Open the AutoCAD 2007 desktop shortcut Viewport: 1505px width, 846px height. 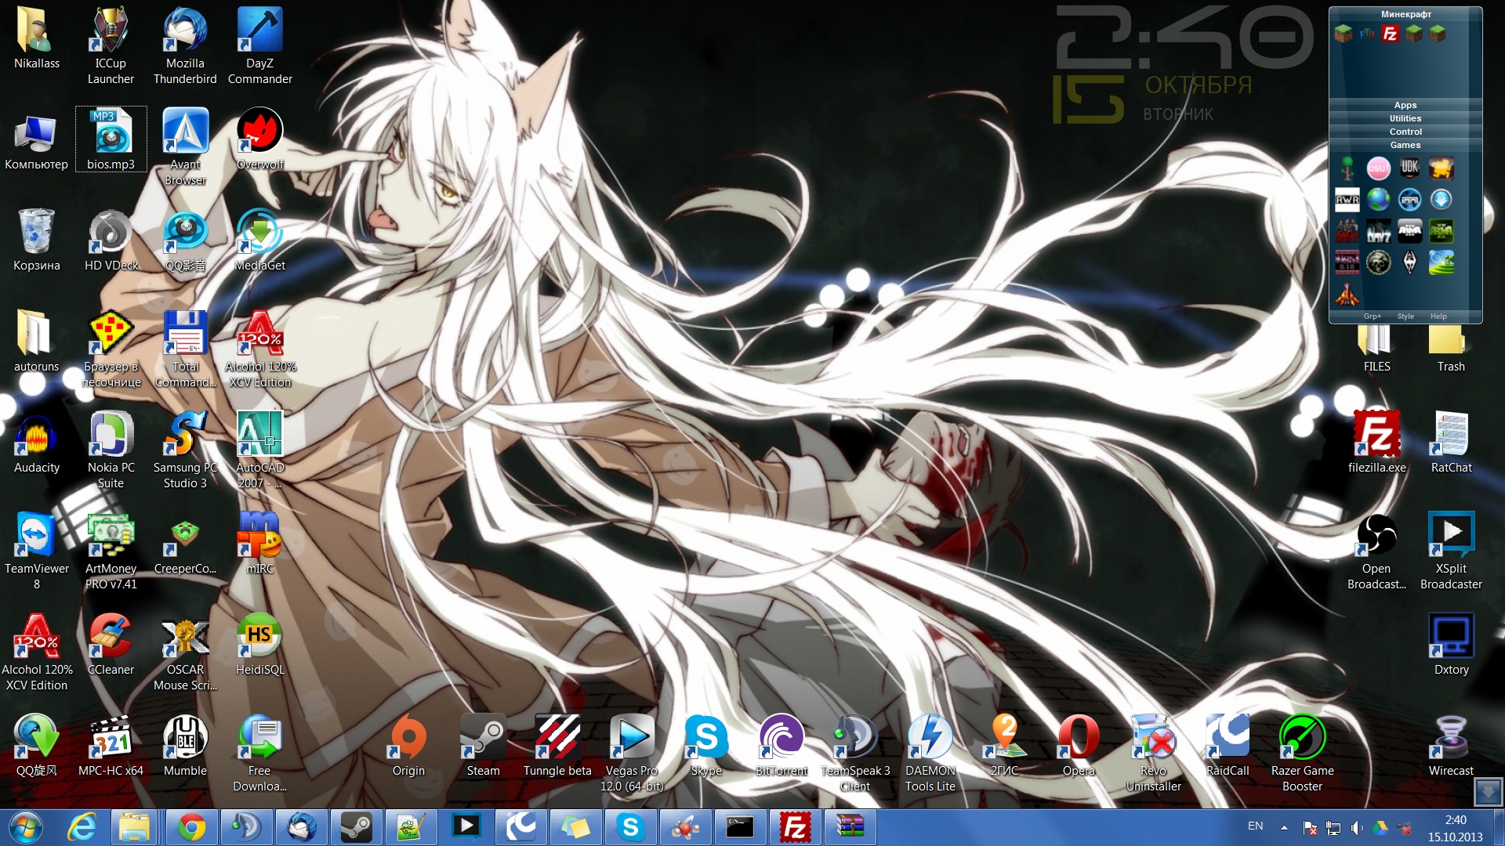point(259,450)
